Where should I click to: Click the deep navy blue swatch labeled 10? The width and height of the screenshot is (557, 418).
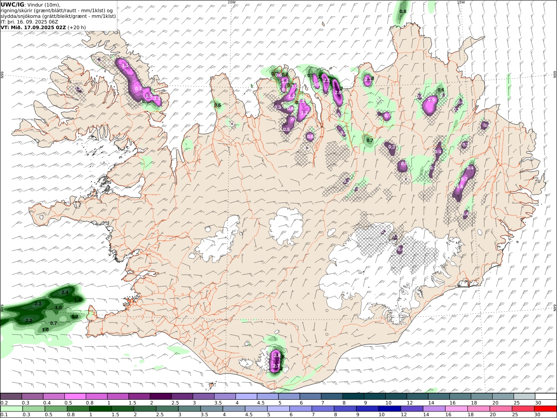pyautogui.click(x=389, y=409)
